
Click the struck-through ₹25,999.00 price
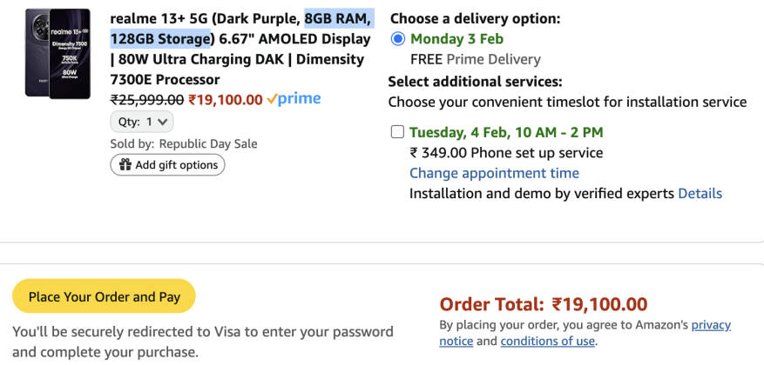(146, 99)
